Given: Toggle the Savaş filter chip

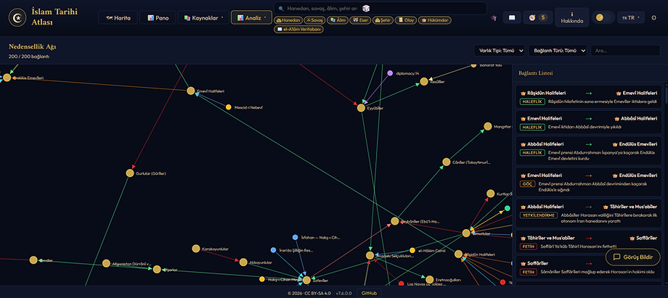Looking at the screenshot, I should [x=315, y=20].
